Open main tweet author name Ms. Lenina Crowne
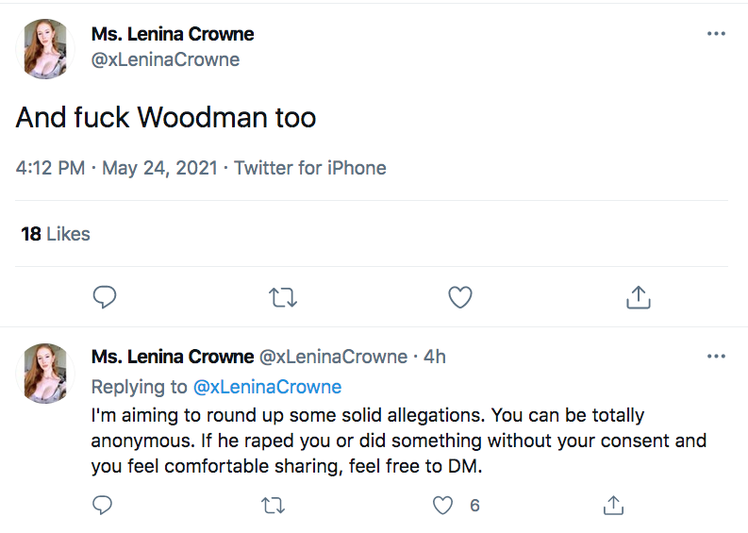Image resolution: width=748 pixels, height=533 pixels. pos(173,35)
